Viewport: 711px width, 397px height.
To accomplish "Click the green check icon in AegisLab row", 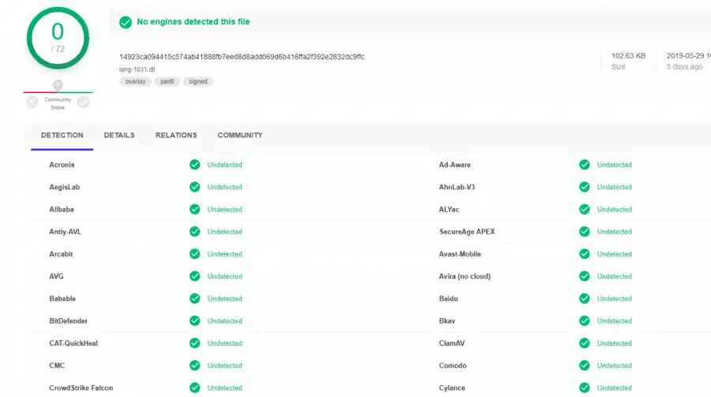I will (x=195, y=187).
